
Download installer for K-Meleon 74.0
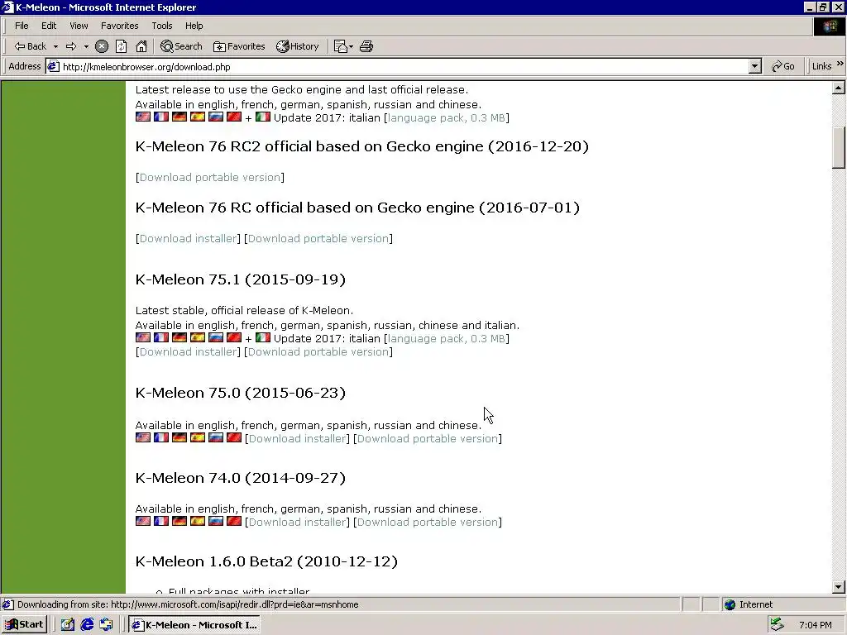(x=297, y=523)
